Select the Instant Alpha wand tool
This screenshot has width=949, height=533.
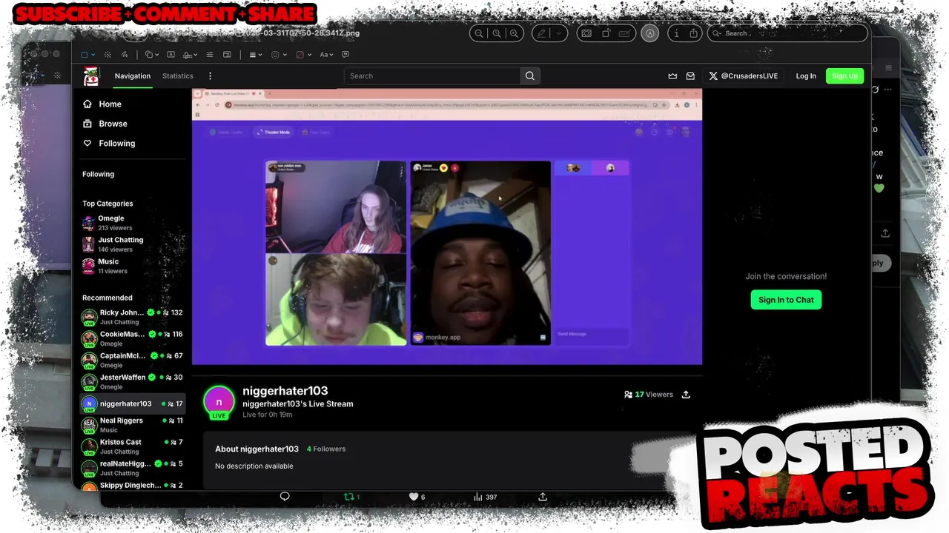click(108, 55)
